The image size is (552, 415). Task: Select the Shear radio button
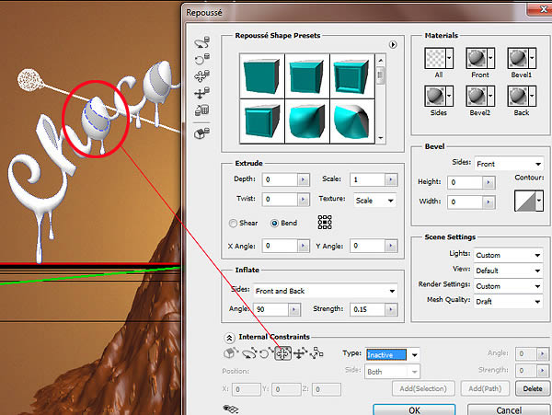233,224
